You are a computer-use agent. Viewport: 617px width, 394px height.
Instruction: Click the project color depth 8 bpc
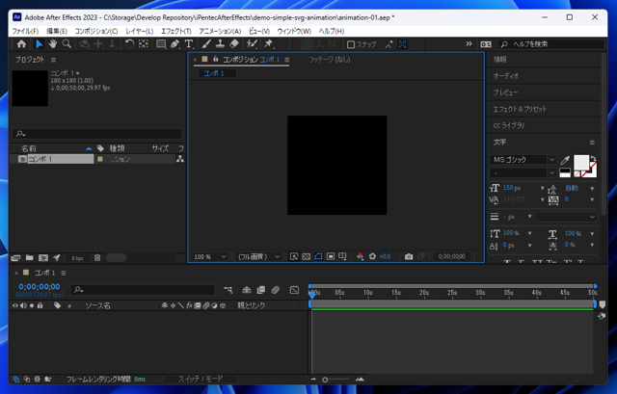[x=77, y=258]
